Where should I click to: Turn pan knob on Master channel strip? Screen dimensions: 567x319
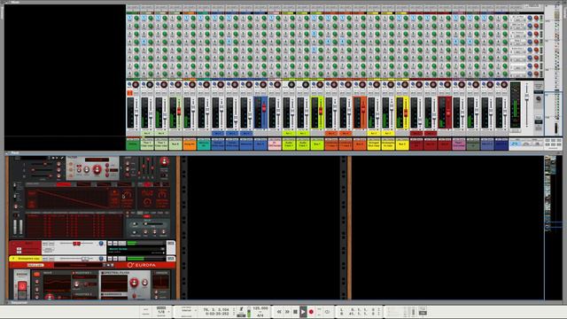pos(136,85)
